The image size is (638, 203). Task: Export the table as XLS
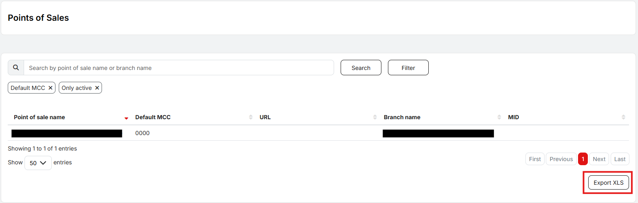pyautogui.click(x=608, y=183)
